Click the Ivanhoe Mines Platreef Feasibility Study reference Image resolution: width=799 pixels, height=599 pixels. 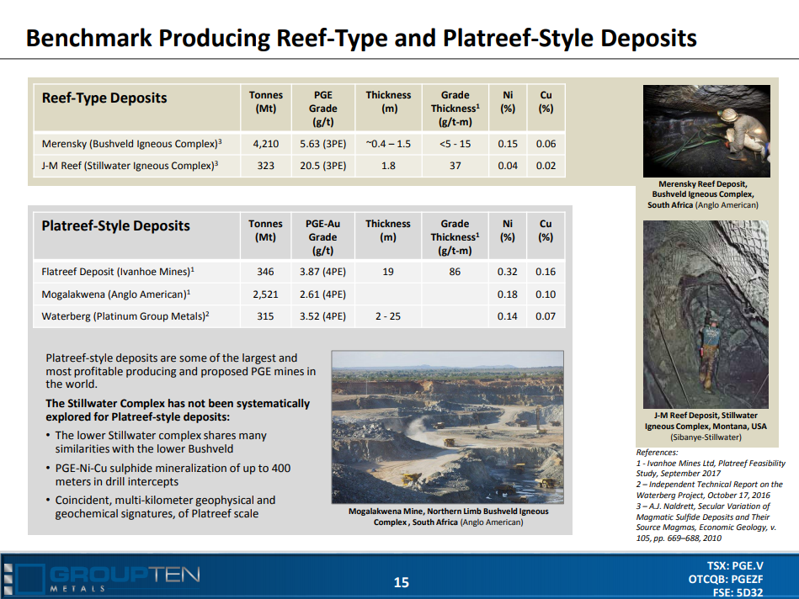point(711,468)
